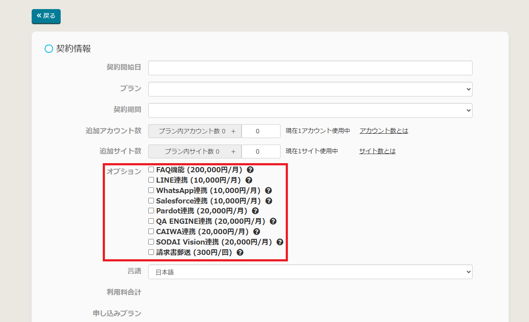Show help for Salesforce連携 option
Image resolution: width=529 pixels, height=322 pixels.
(269, 201)
